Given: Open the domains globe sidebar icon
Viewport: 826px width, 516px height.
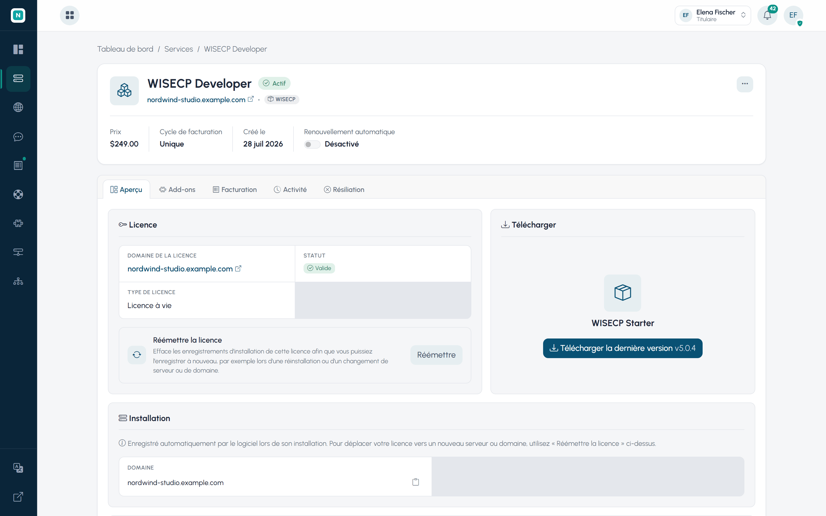Looking at the screenshot, I should point(18,108).
